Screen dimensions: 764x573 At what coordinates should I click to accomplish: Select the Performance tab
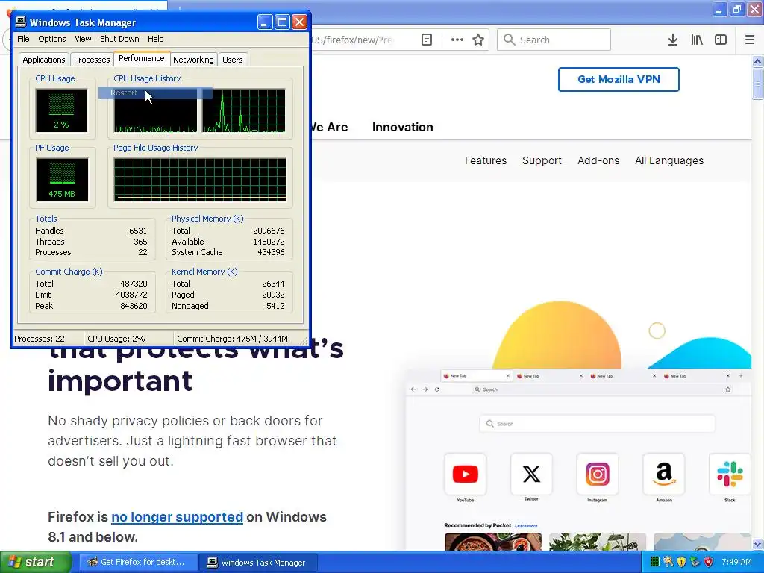pyautogui.click(x=142, y=58)
